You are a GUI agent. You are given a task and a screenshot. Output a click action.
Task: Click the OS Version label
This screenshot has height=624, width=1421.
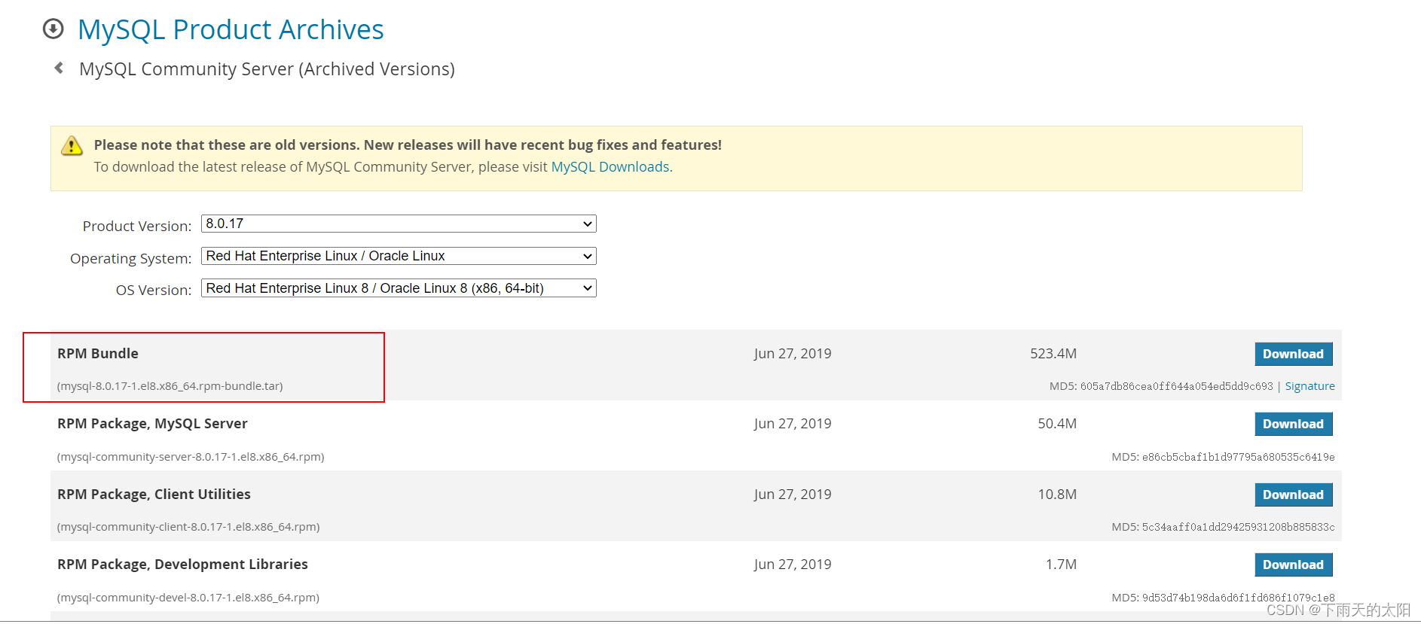pos(154,290)
